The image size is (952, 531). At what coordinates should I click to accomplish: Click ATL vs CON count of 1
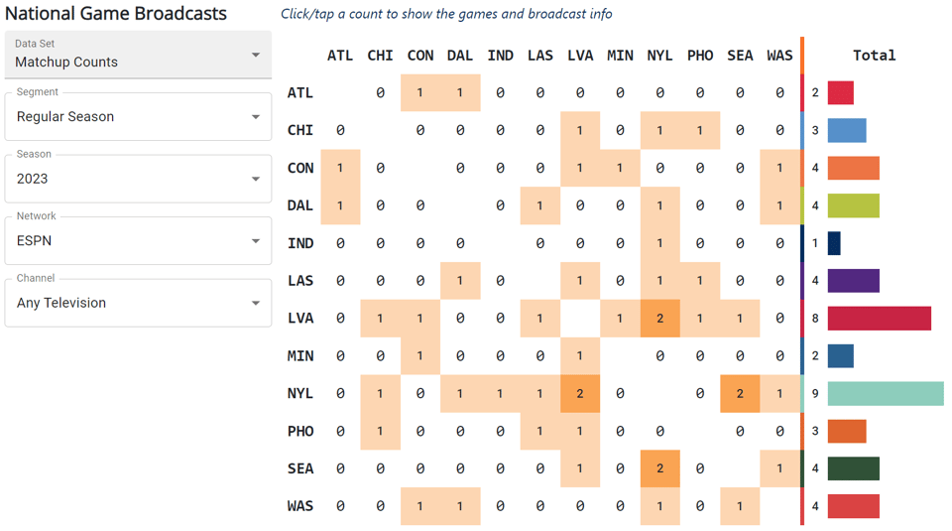coord(420,92)
